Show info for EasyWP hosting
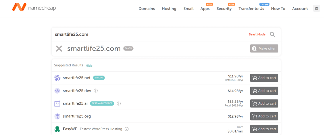This screenshot has height=135, width=324. click(127, 129)
